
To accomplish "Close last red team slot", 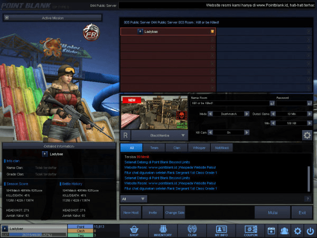I will (212, 88).
